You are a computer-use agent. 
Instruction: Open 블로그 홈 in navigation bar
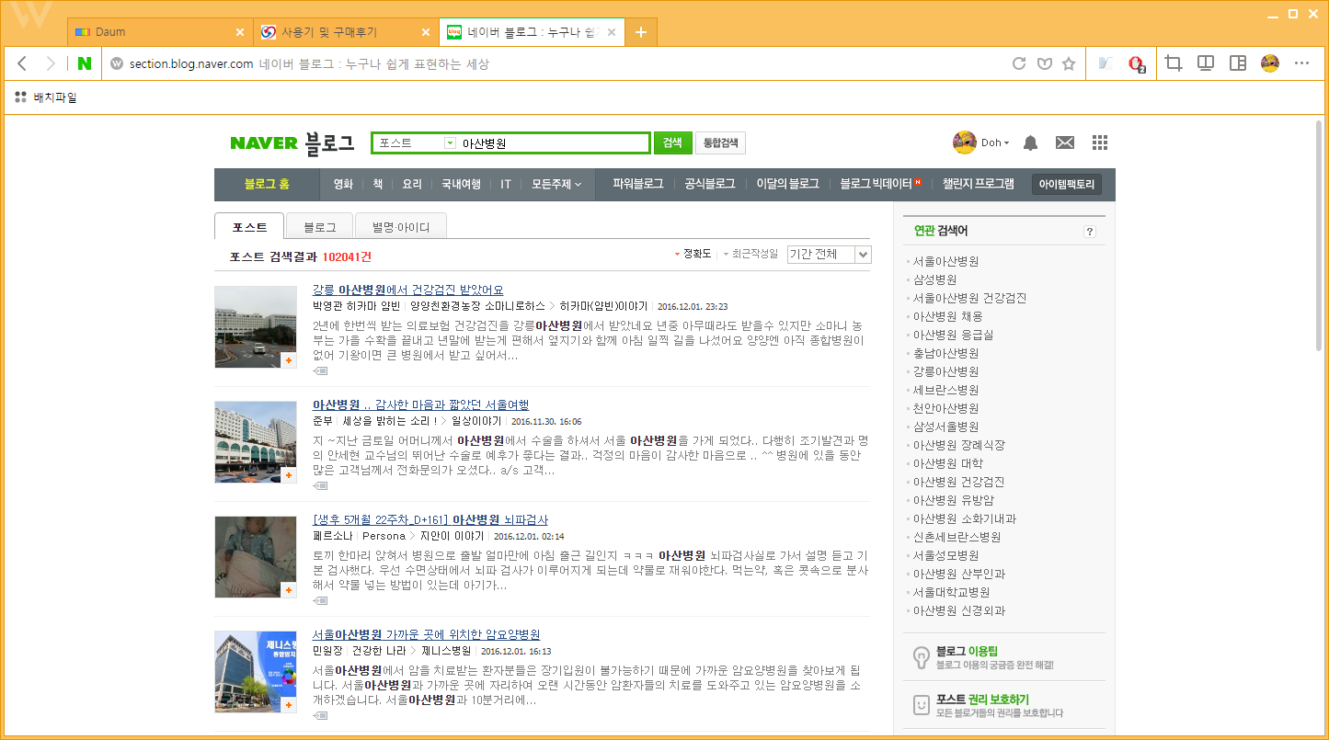(x=267, y=184)
